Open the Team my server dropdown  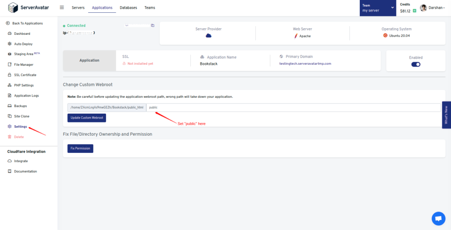pyautogui.click(x=377, y=8)
